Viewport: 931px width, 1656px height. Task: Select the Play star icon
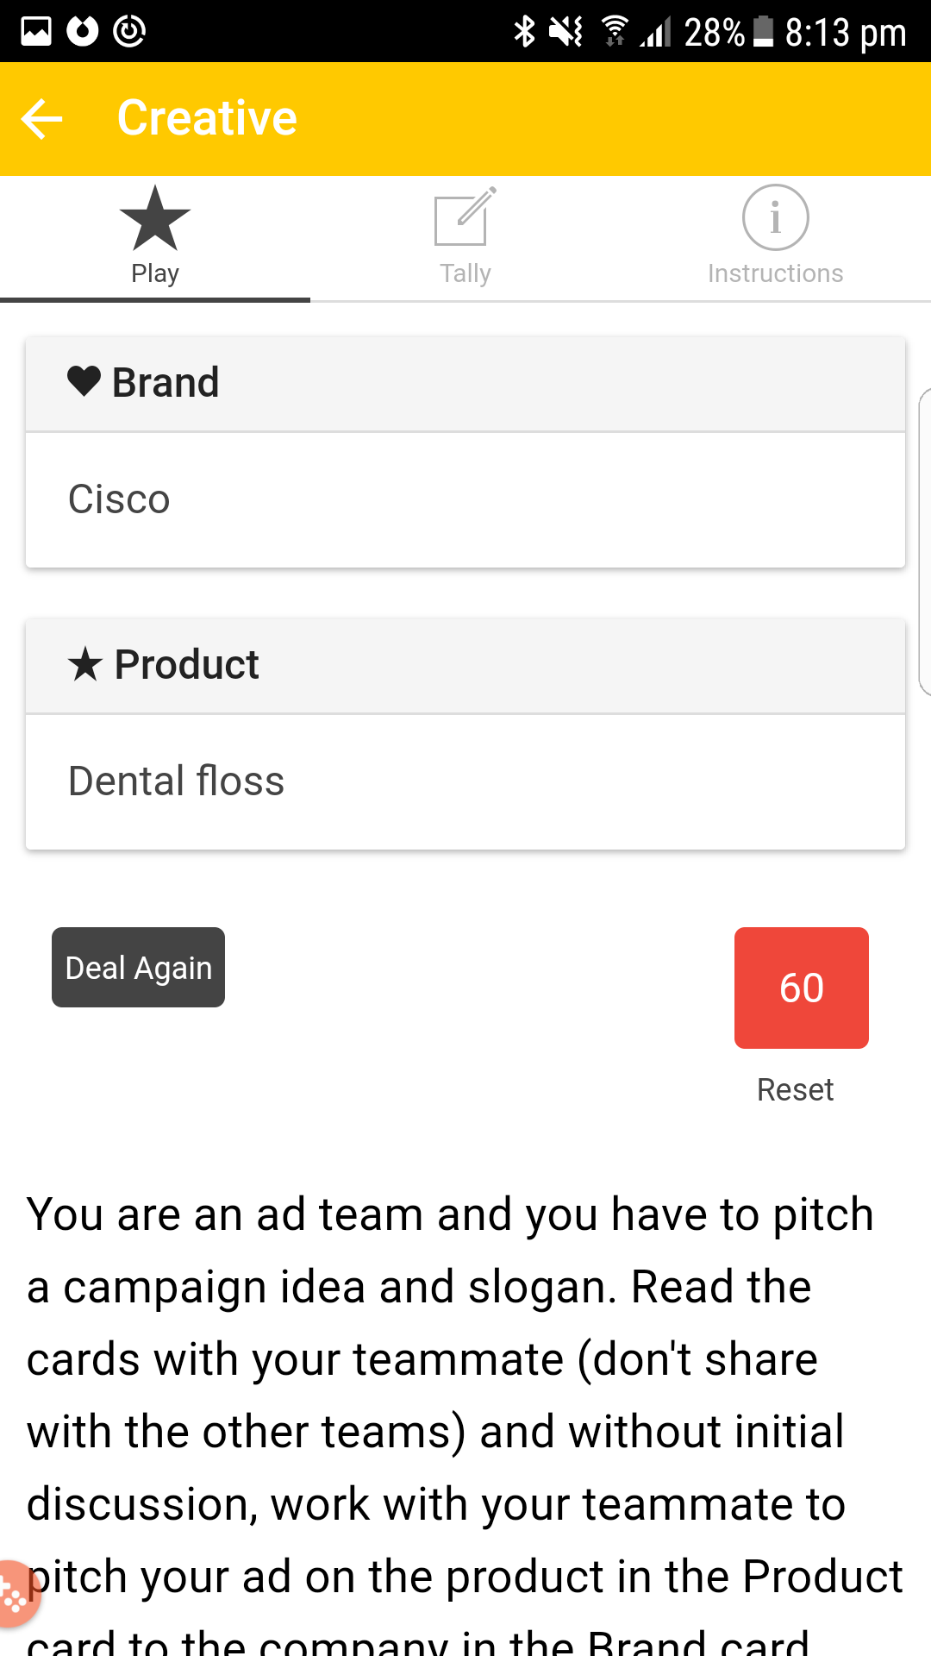coord(155,218)
